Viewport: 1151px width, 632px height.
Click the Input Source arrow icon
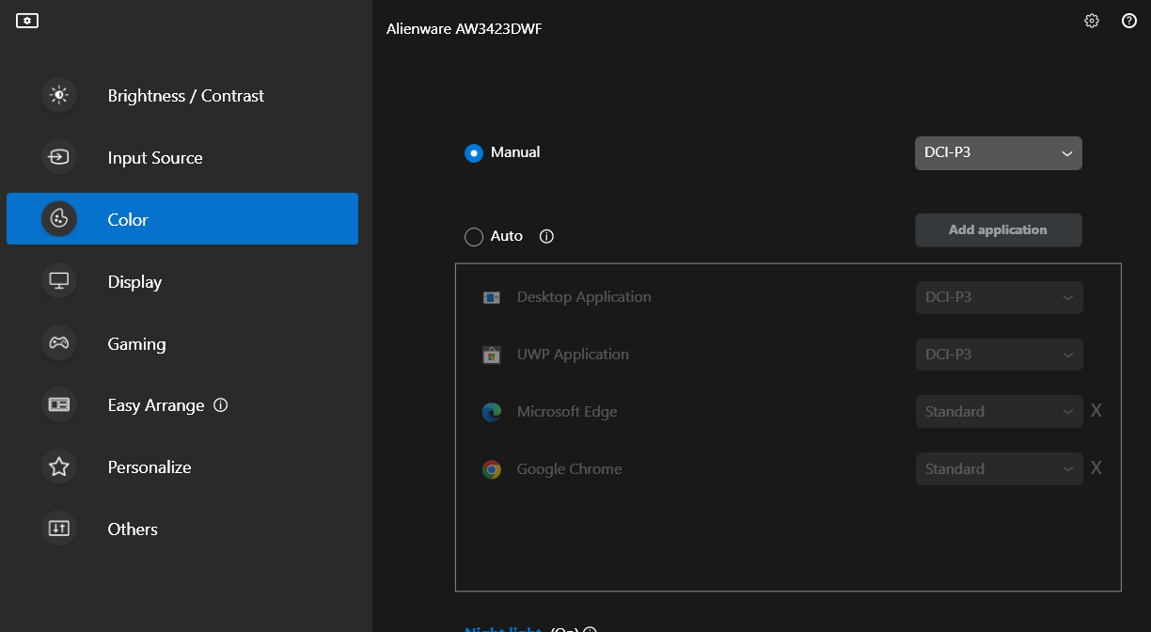pos(59,157)
